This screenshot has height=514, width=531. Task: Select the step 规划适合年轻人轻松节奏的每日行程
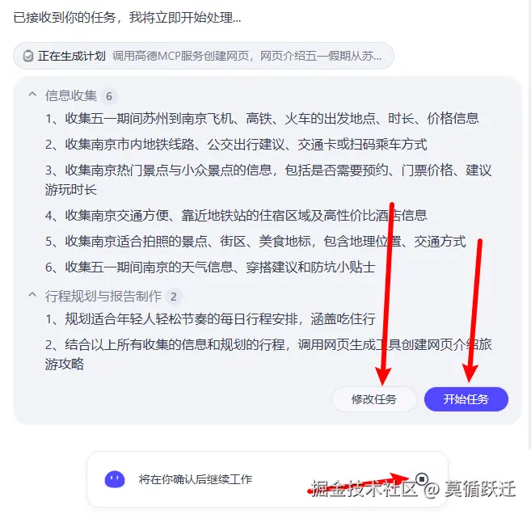(210, 319)
